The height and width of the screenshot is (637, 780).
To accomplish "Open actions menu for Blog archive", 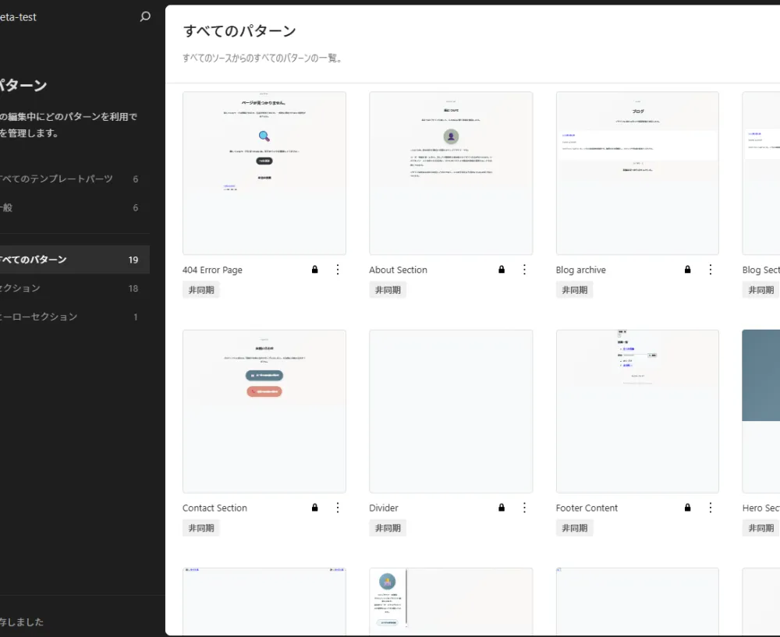I will (711, 270).
